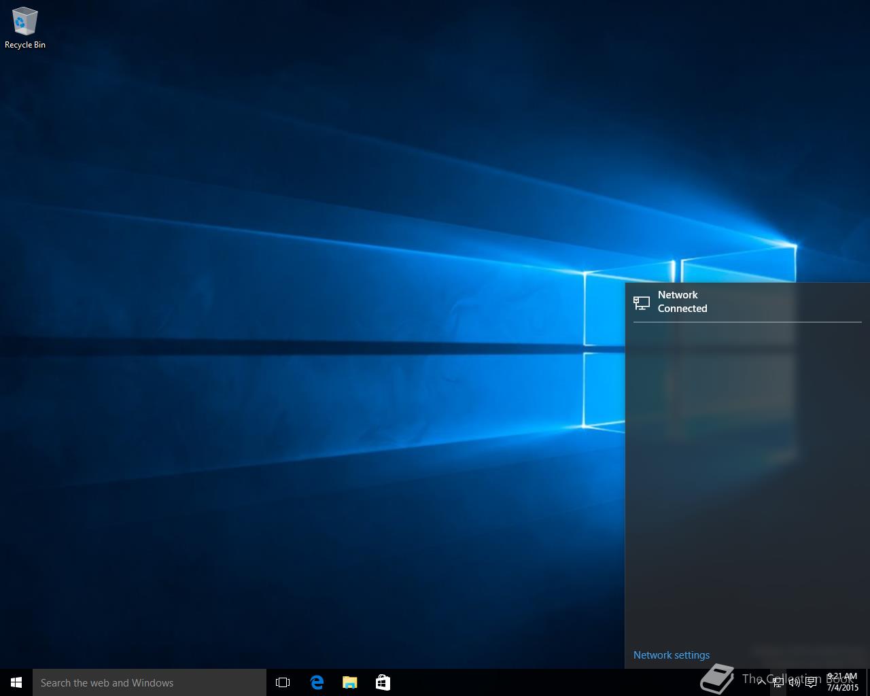
Task: Launch Microsoft Edge from the taskbar
Action: [x=317, y=682]
